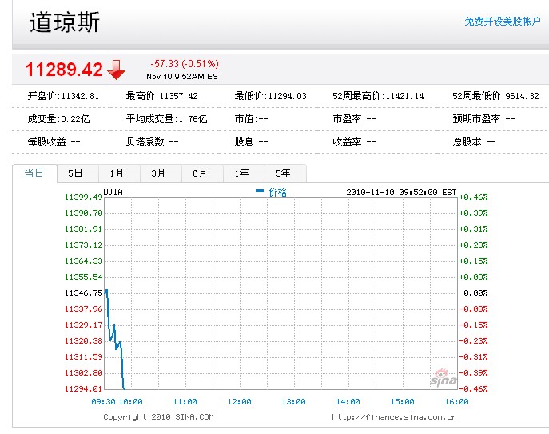This screenshot has height=434, width=549.
Task: Click the 11294.01 y-axis label
Action: [83, 388]
